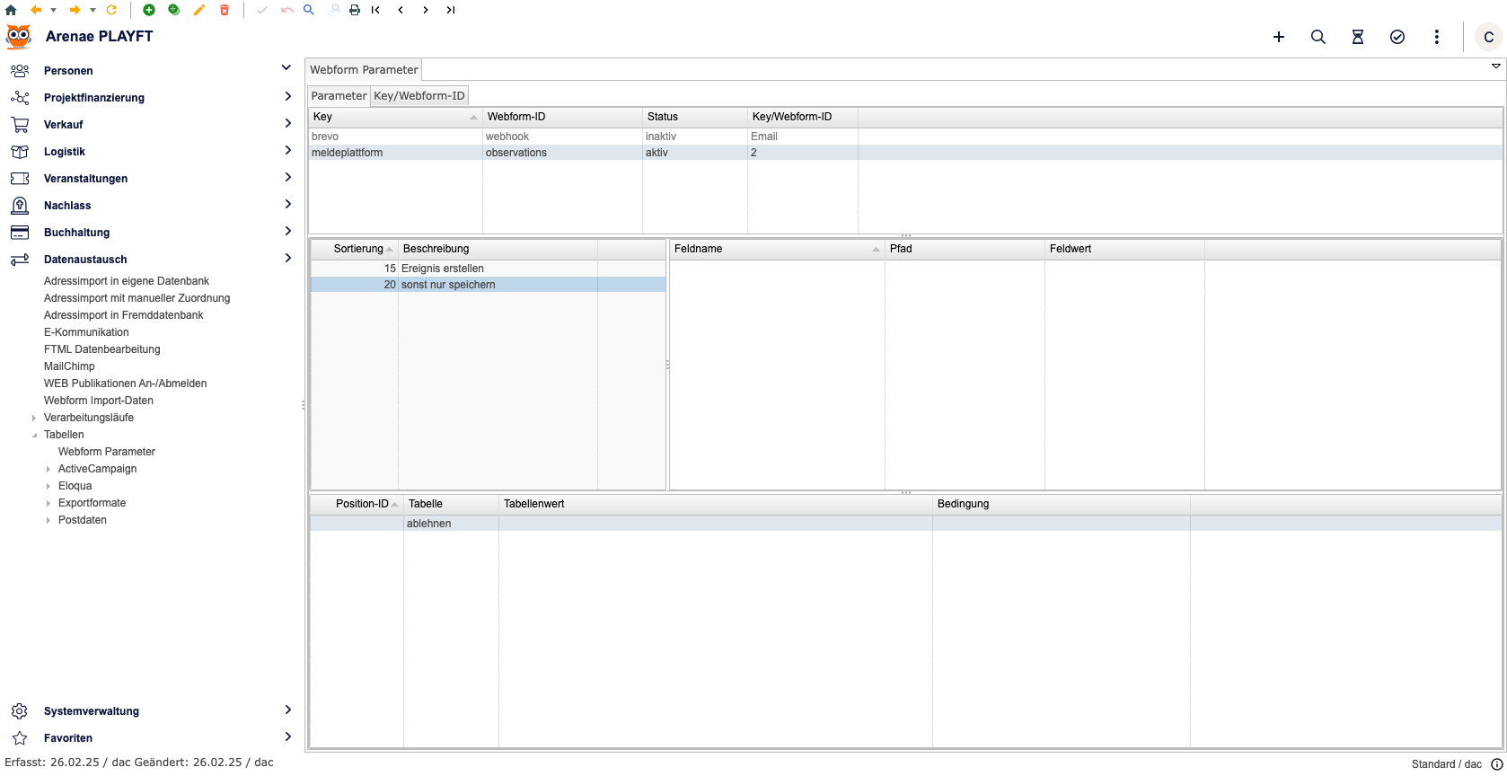This screenshot has height=776, width=1507.
Task: Click the orange refresh icon
Action: tap(111, 10)
